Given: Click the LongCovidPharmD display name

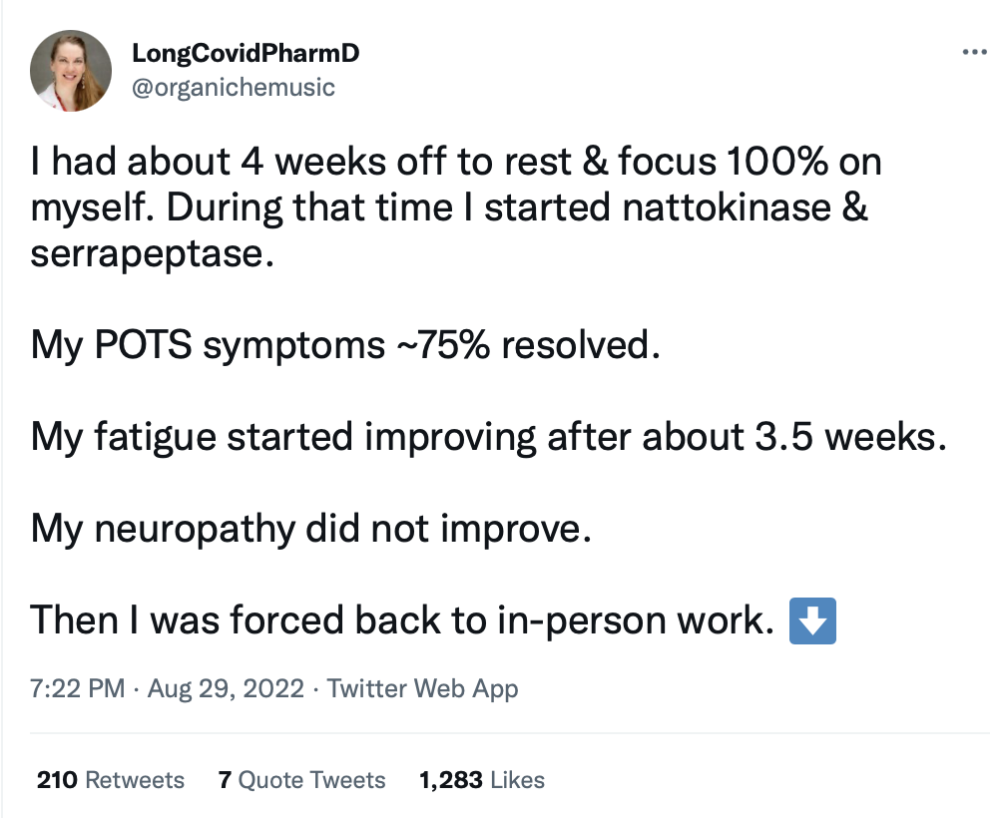Looking at the screenshot, I should (246, 54).
